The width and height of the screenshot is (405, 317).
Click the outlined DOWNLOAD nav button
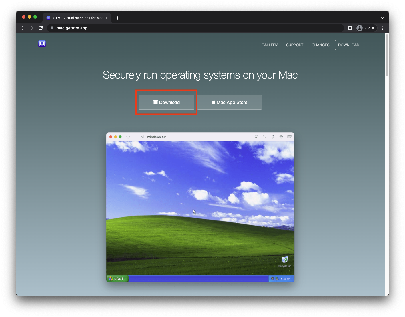coord(349,45)
